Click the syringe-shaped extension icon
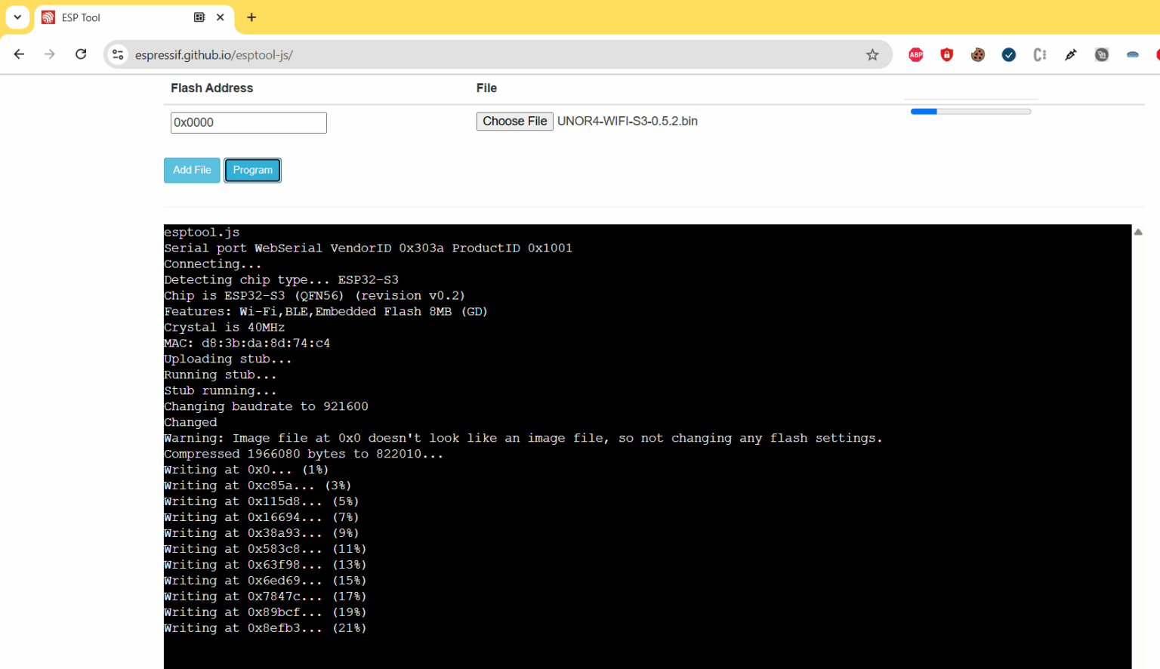 click(x=1070, y=54)
